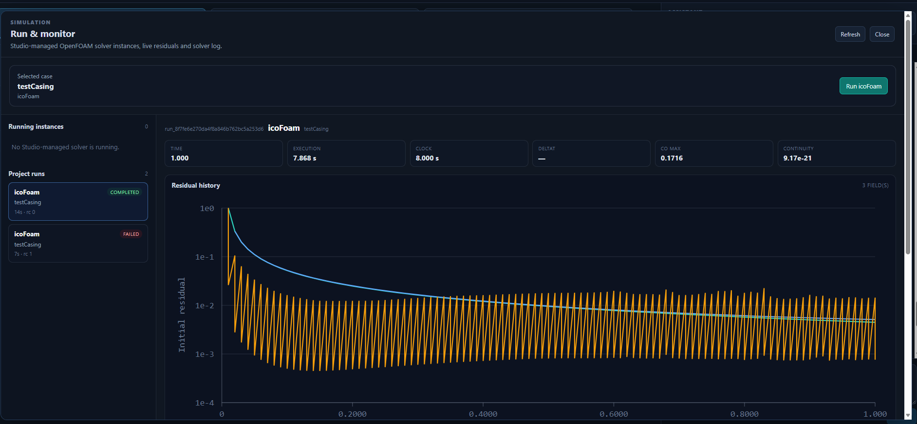Click the scrollbar down arrow
The image size is (917, 424).
[x=908, y=416]
